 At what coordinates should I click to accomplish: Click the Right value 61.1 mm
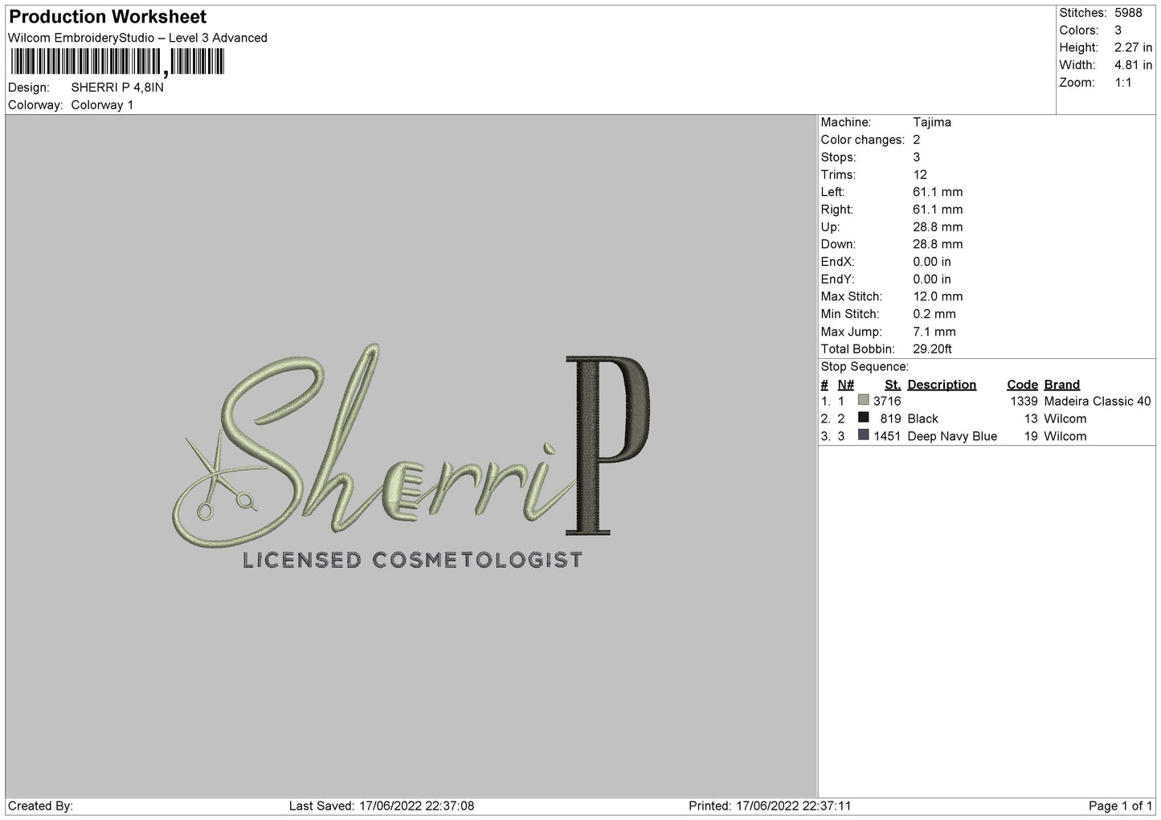[x=938, y=210]
